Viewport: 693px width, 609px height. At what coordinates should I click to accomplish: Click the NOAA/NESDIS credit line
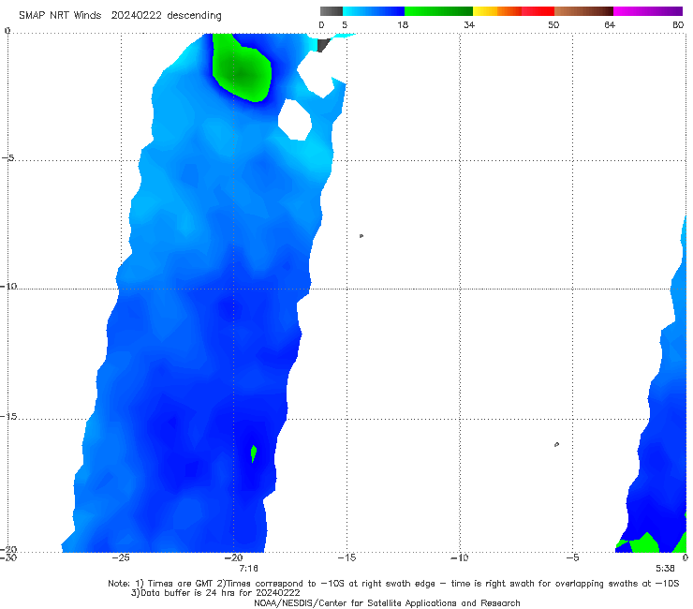387,603
